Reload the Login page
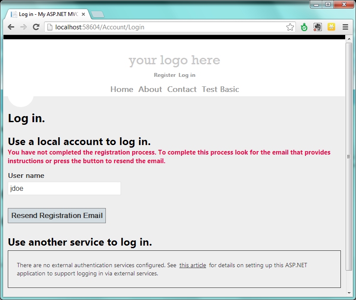This screenshot has height=300, width=356. point(36,27)
